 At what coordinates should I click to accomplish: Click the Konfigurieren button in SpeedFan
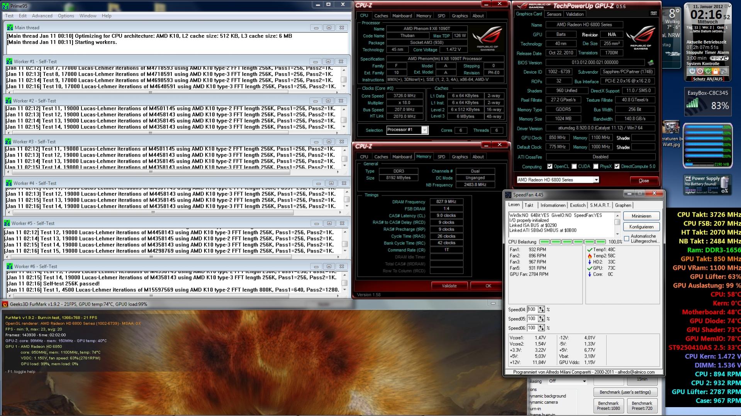[641, 227]
